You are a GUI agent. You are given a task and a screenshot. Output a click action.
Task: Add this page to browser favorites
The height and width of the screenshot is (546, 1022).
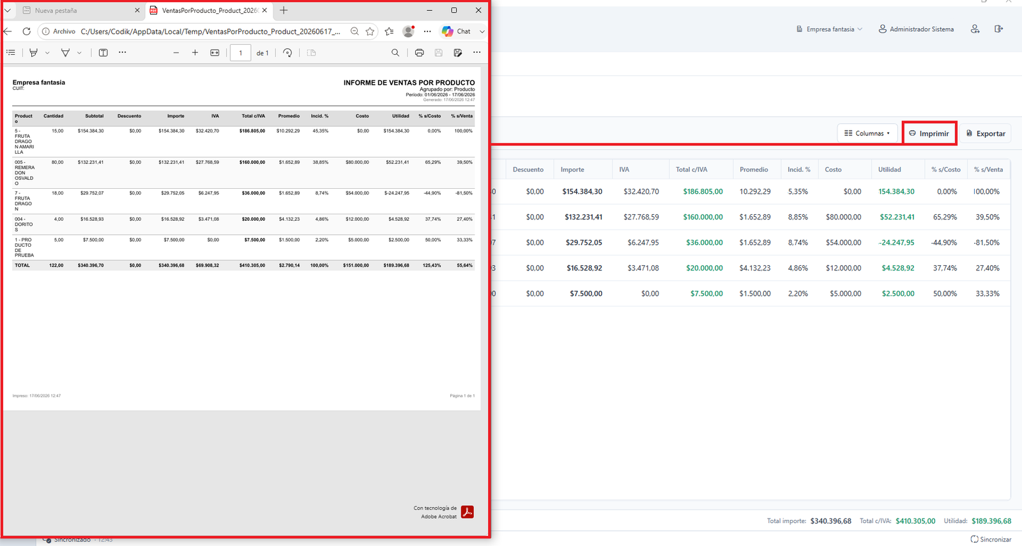[370, 31]
